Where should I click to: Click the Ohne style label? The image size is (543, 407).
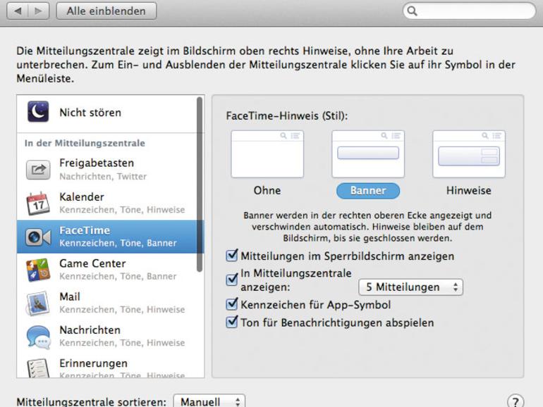pos(267,191)
